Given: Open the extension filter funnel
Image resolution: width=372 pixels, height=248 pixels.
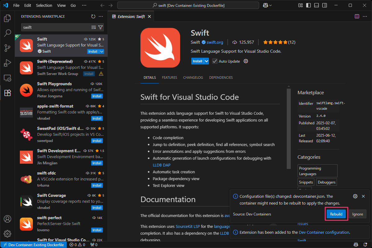Looking at the screenshot, I should [100, 27].
